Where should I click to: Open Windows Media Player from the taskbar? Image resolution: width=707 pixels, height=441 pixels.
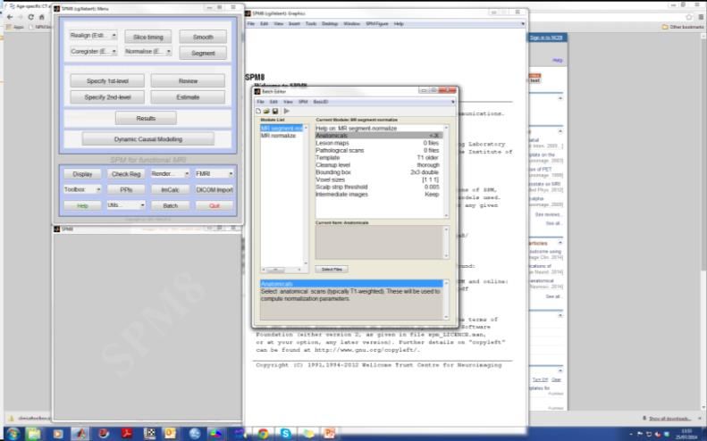(x=58, y=433)
